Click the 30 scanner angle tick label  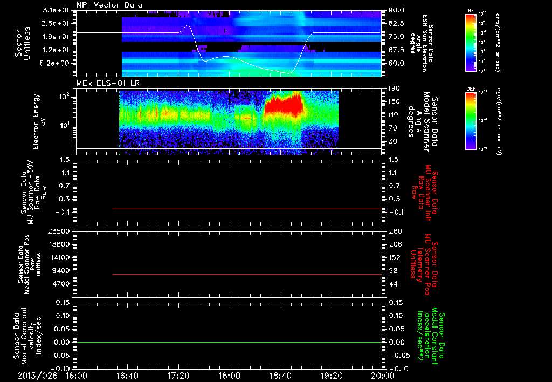click(393, 142)
